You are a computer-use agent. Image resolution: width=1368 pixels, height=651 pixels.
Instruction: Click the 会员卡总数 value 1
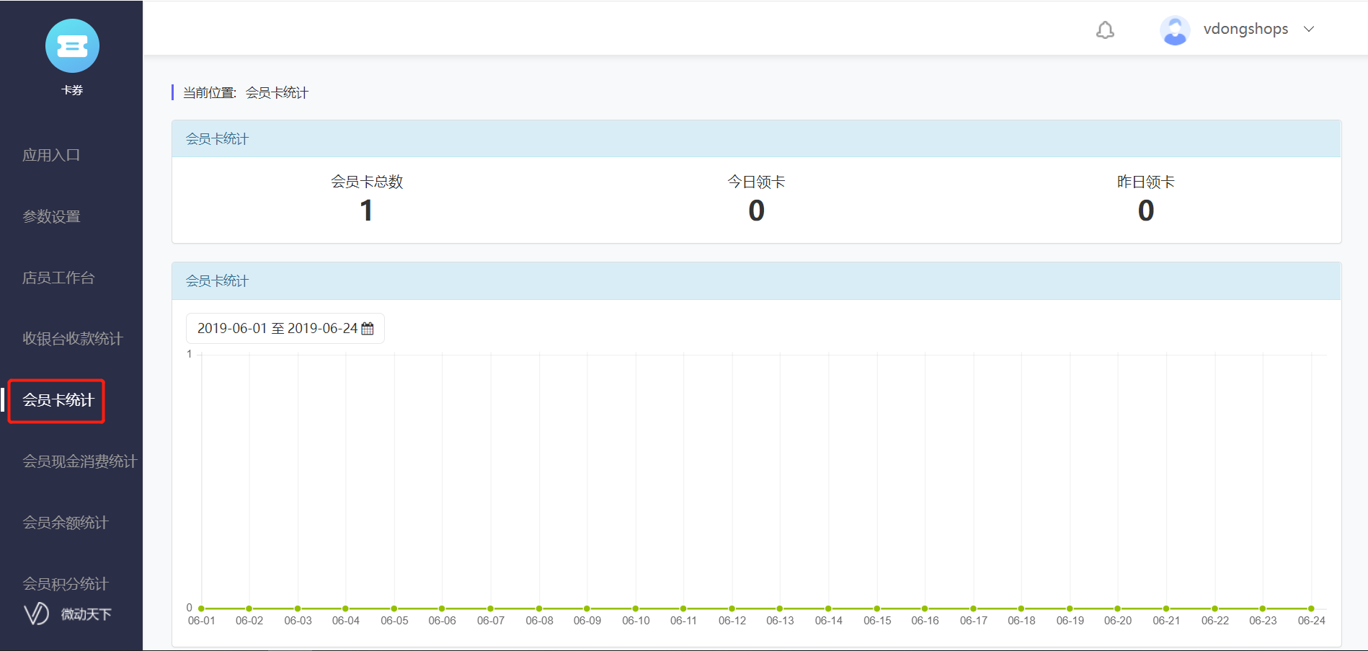pos(366,211)
